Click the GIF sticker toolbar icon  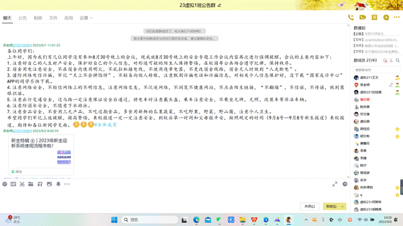[13, 184]
